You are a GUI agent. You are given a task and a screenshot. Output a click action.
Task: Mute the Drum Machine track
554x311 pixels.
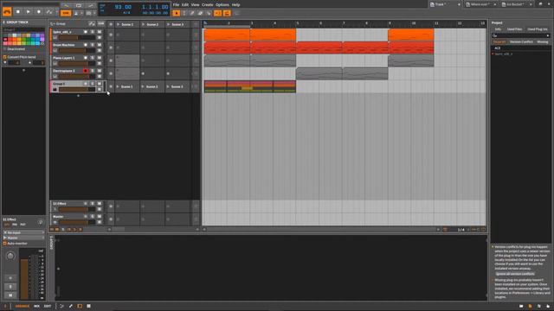click(x=100, y=45)
